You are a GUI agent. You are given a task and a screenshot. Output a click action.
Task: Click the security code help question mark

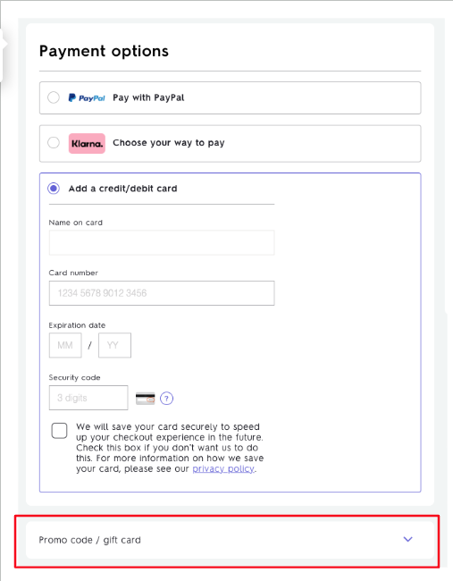click(167, 399)
